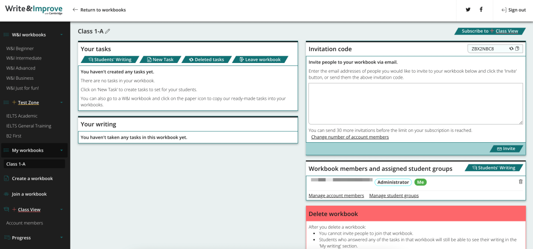Image resolution: width=533 pixels, height=249 pixels.
Task: Open Manage student groups link
Action: point(394,196)
